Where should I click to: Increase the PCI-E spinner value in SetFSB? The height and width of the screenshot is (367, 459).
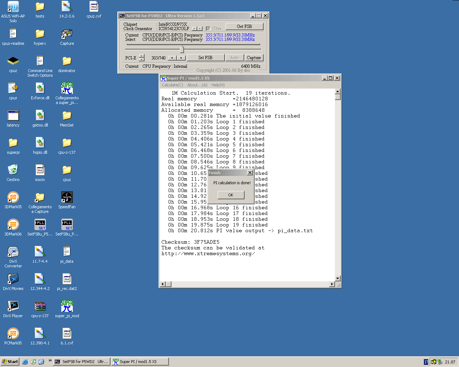pos(141,56)
